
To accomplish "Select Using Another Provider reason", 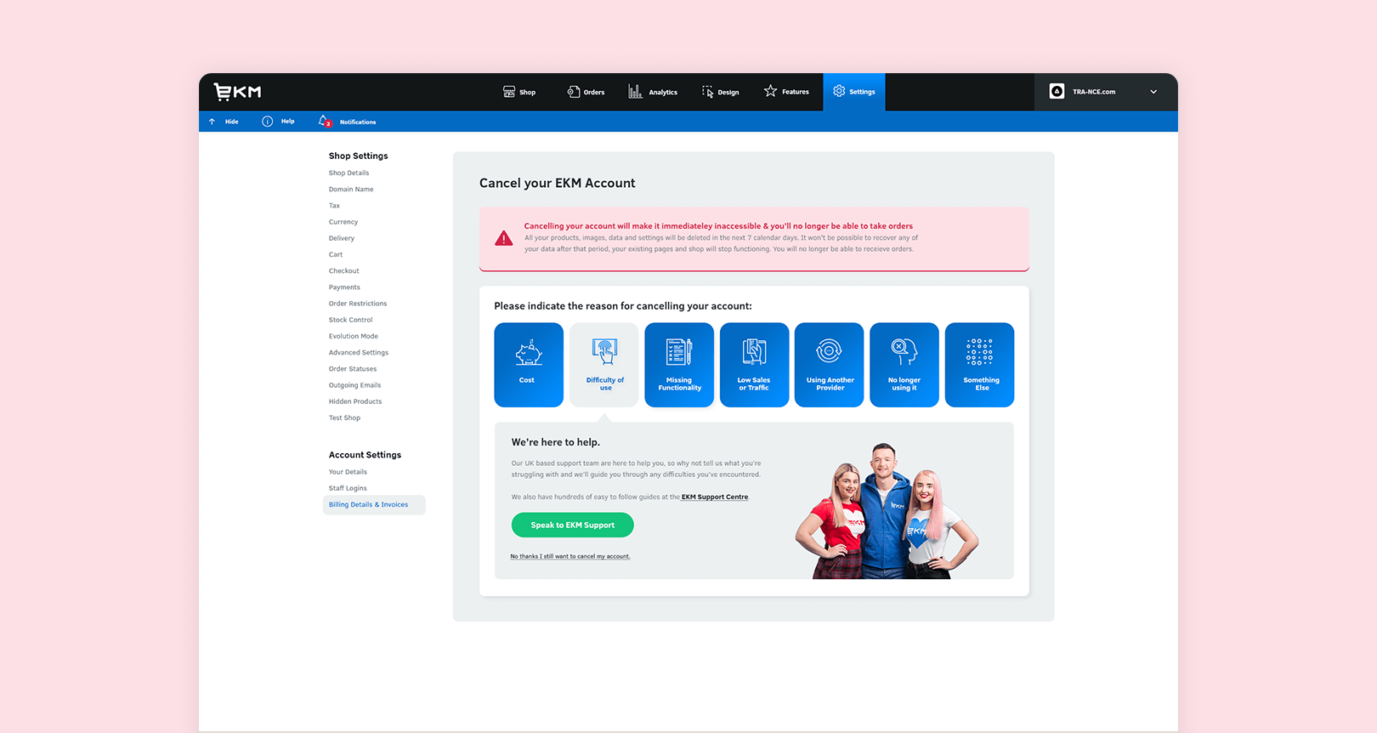I will [830, 365].
